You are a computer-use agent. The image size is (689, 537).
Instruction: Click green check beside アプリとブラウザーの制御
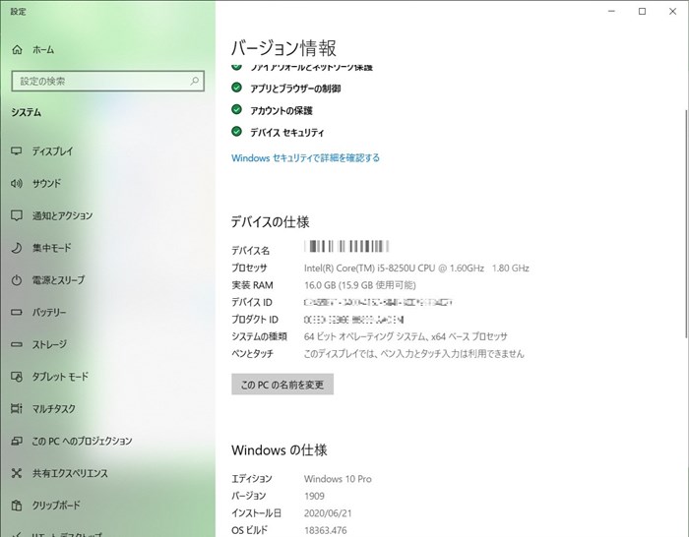236,88
